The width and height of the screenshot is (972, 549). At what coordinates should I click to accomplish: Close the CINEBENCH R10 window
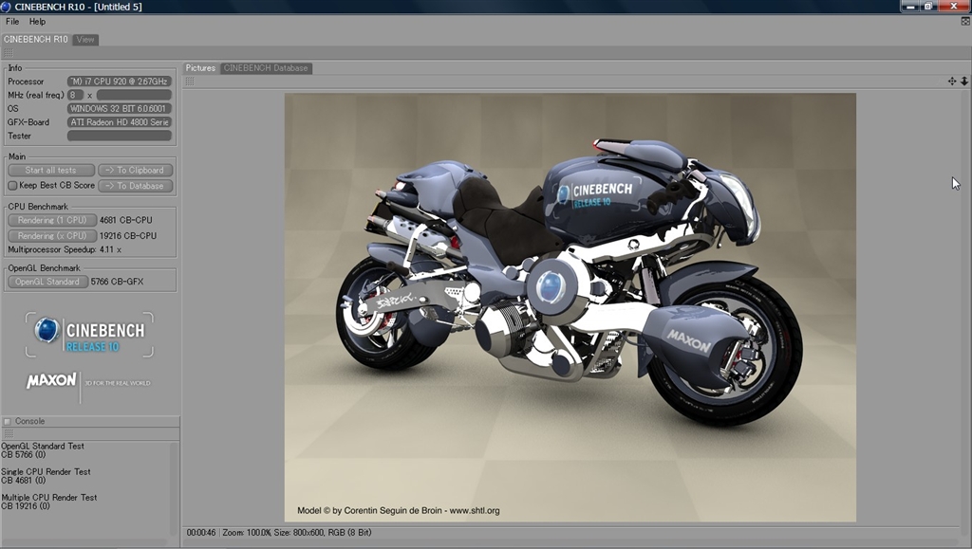(954, 7)
